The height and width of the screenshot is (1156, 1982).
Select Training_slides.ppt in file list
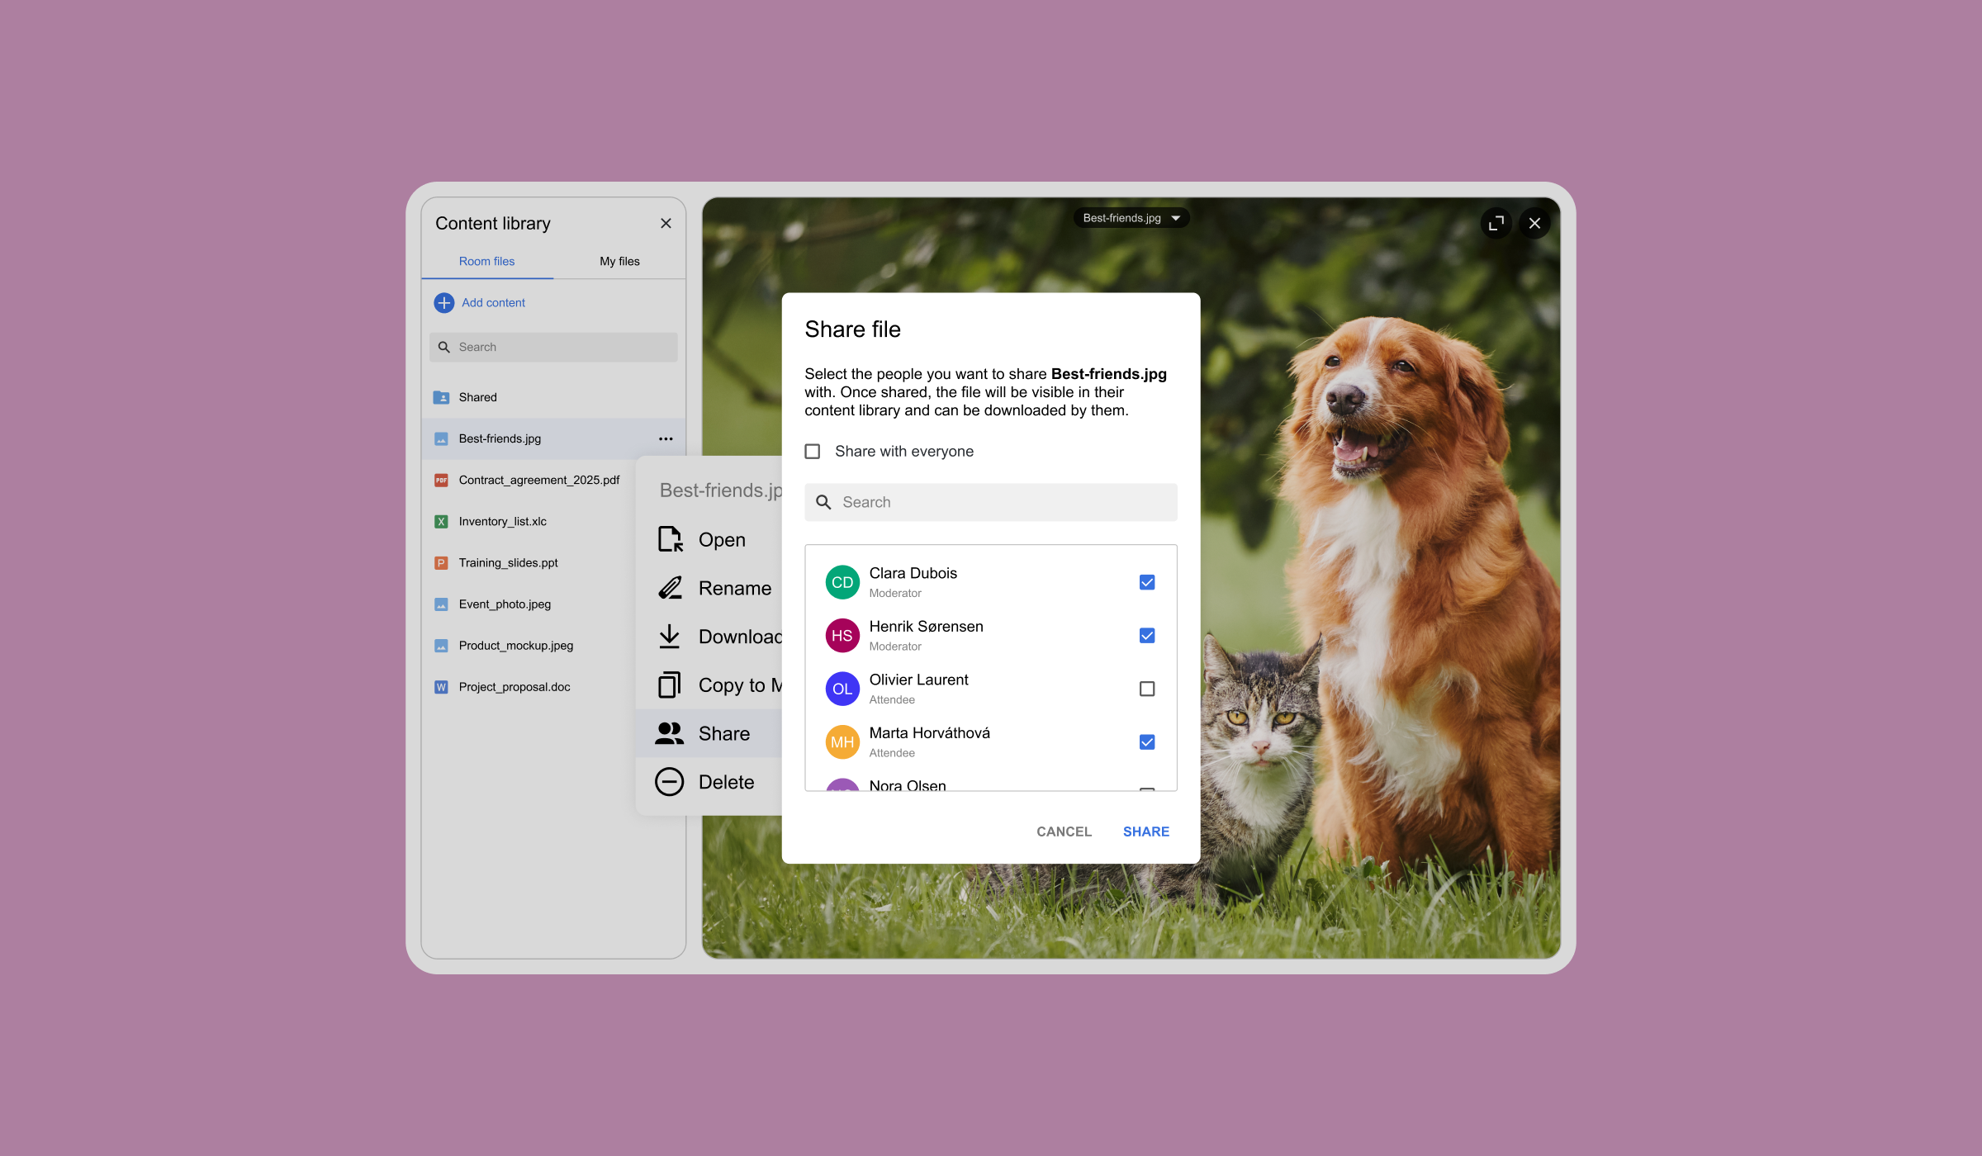pyautogui.click(x=508, y=562)
